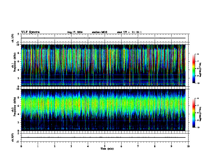This screenshot has height=164, width=212.
Task: Click the ch.1 spectrogram color scale bar
Action: (194, 69)
